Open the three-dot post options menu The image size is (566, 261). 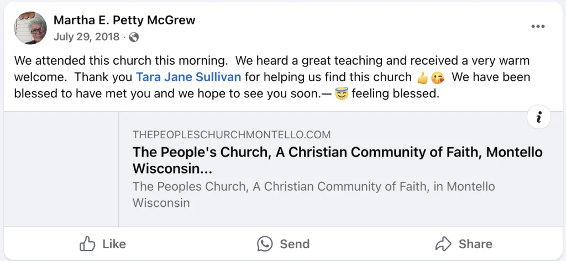[x=538, y=27]
